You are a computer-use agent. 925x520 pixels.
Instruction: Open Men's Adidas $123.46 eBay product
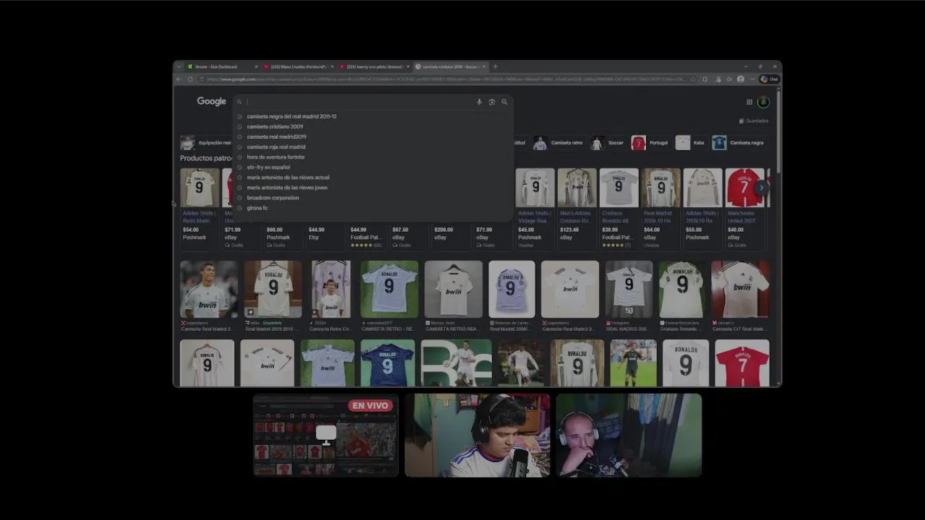[577, 208]
